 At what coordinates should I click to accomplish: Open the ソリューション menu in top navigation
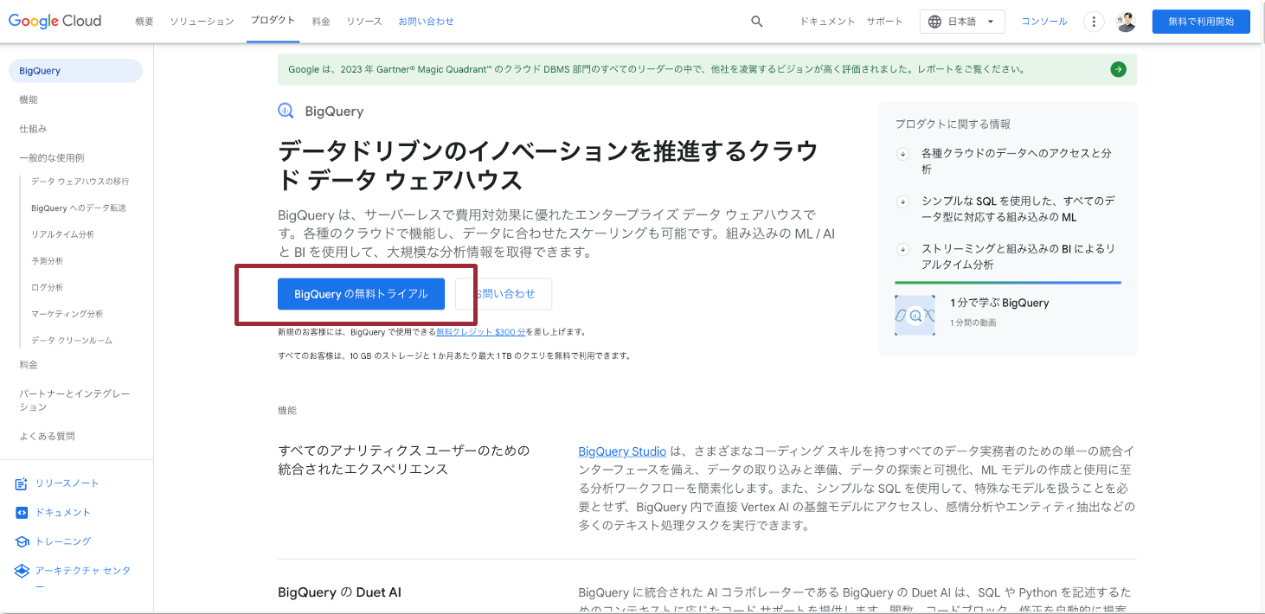202,22
